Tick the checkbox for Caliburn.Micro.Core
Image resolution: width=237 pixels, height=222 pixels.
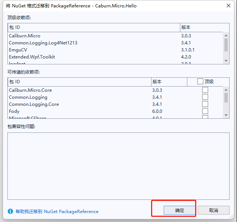205,90
